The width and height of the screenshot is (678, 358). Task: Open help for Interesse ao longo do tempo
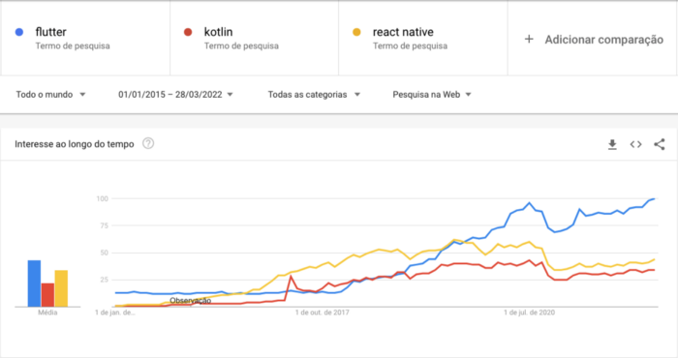point(148,143)
